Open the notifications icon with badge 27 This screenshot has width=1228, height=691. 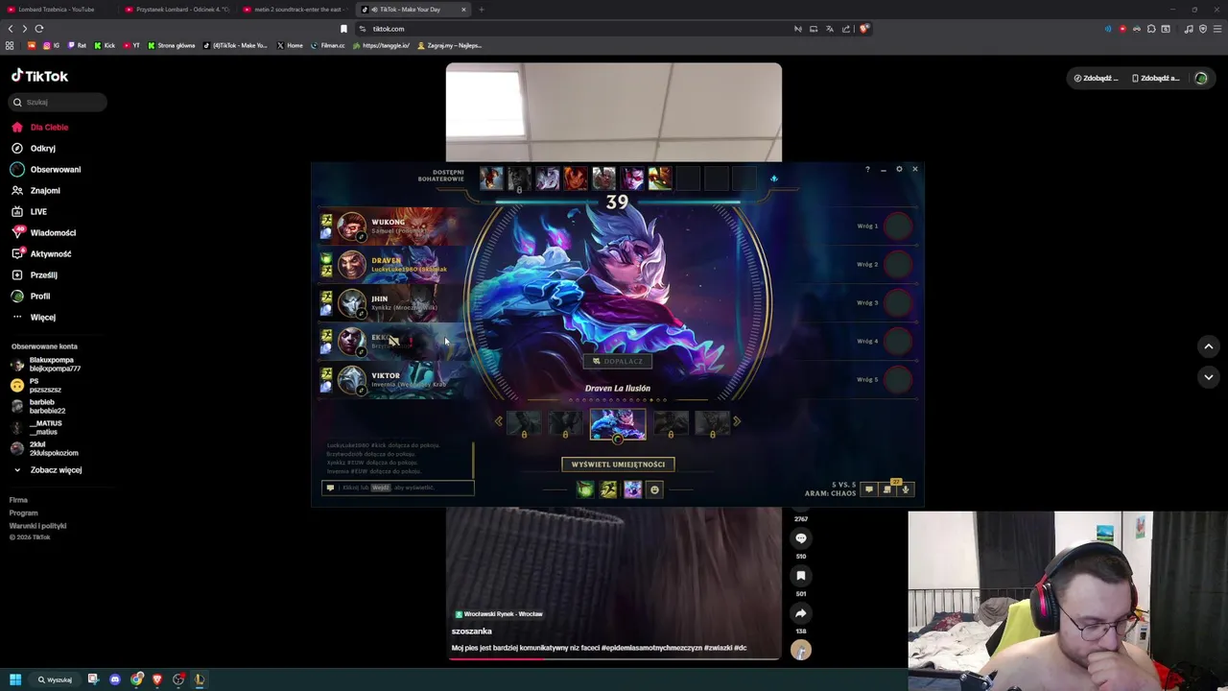click(x=888, y=488)
